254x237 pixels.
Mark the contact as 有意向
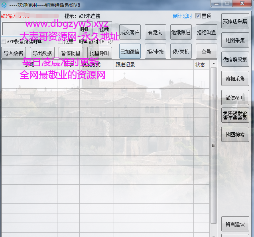[x=155, y=32]
